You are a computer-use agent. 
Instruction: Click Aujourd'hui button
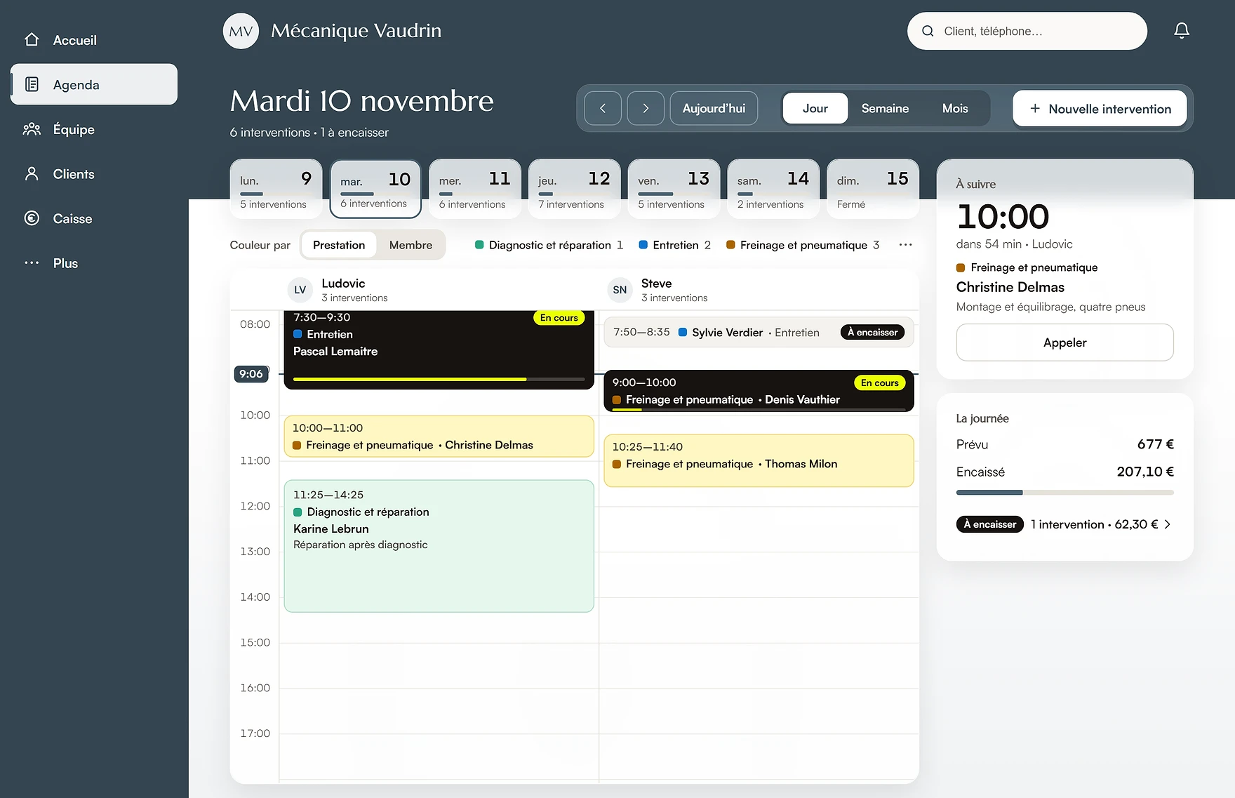click(x=714, y=108)
